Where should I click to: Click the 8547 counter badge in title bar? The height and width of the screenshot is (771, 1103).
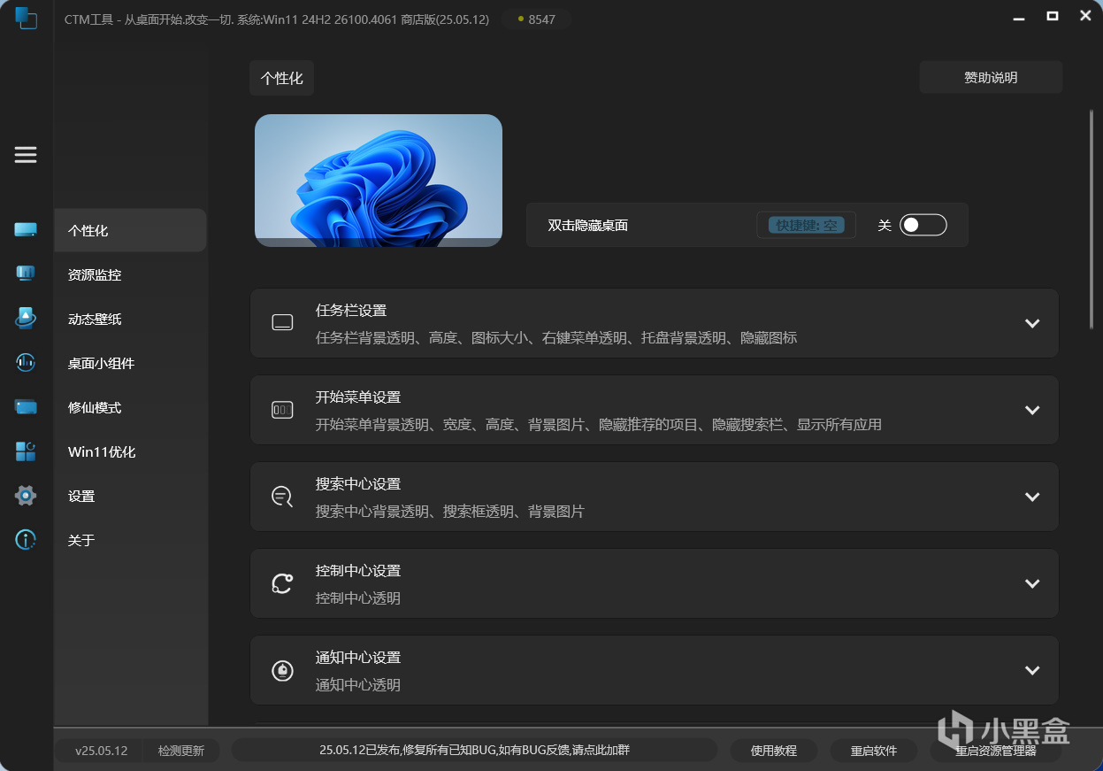536,19
